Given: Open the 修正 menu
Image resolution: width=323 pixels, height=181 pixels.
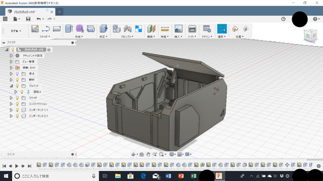Looking at the screenshot, I should pos(103,36).
